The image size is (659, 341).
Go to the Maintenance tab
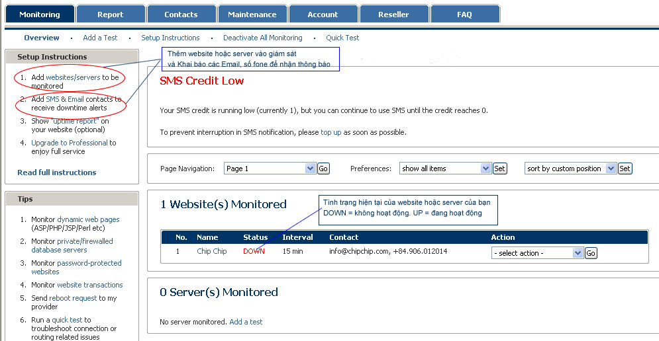[252, 15]
